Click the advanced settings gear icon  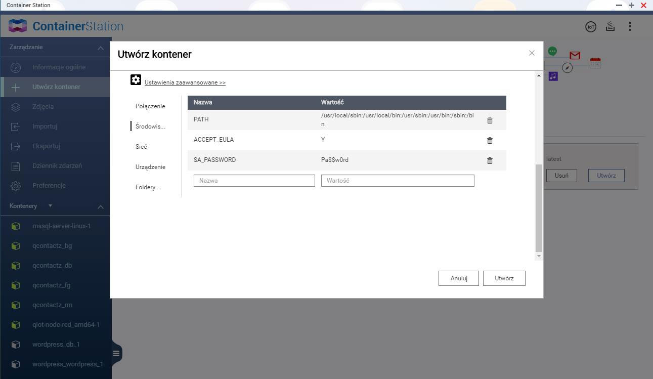(x=136, y=80)
